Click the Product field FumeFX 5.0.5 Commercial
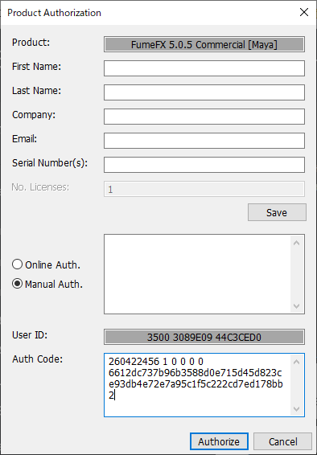This screenshot has height=455, width=317. point(204,44)
